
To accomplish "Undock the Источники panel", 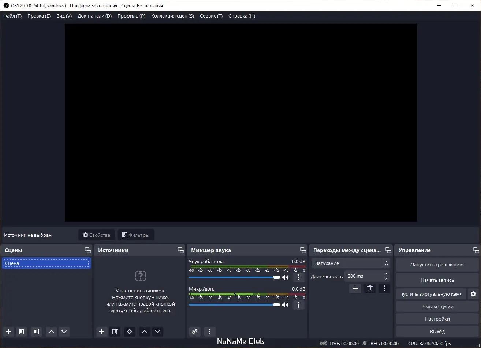I will point(181,250).
